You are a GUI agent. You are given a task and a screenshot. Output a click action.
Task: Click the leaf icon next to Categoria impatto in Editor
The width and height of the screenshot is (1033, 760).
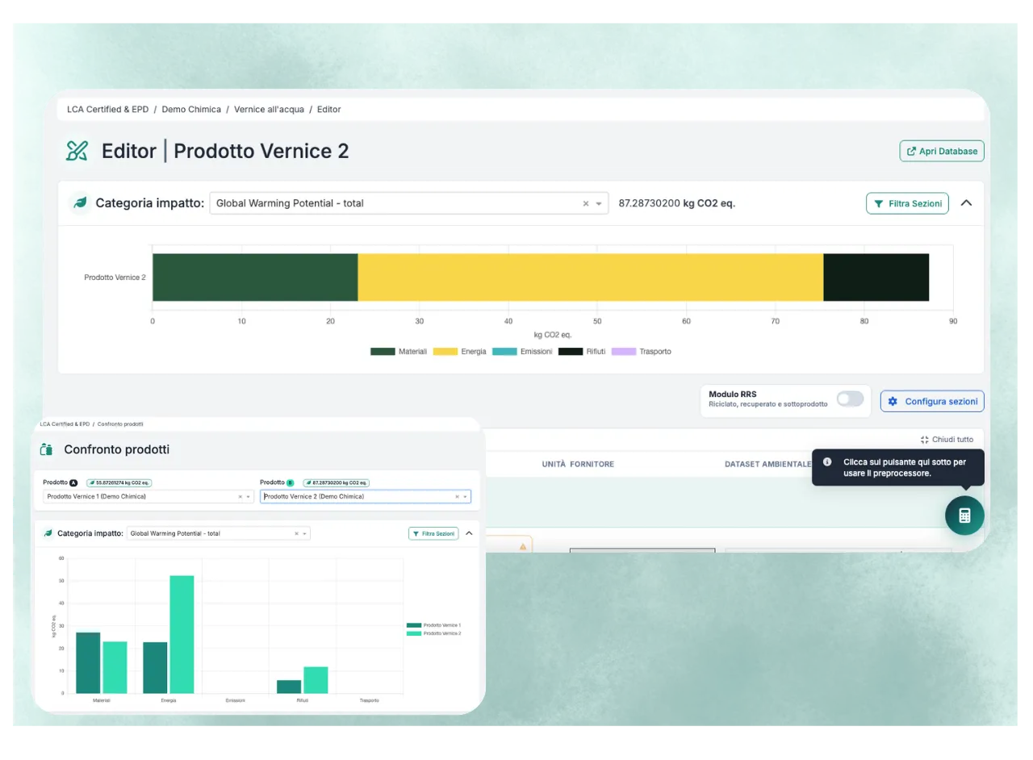pyautogui.click(x=80, y=203)
